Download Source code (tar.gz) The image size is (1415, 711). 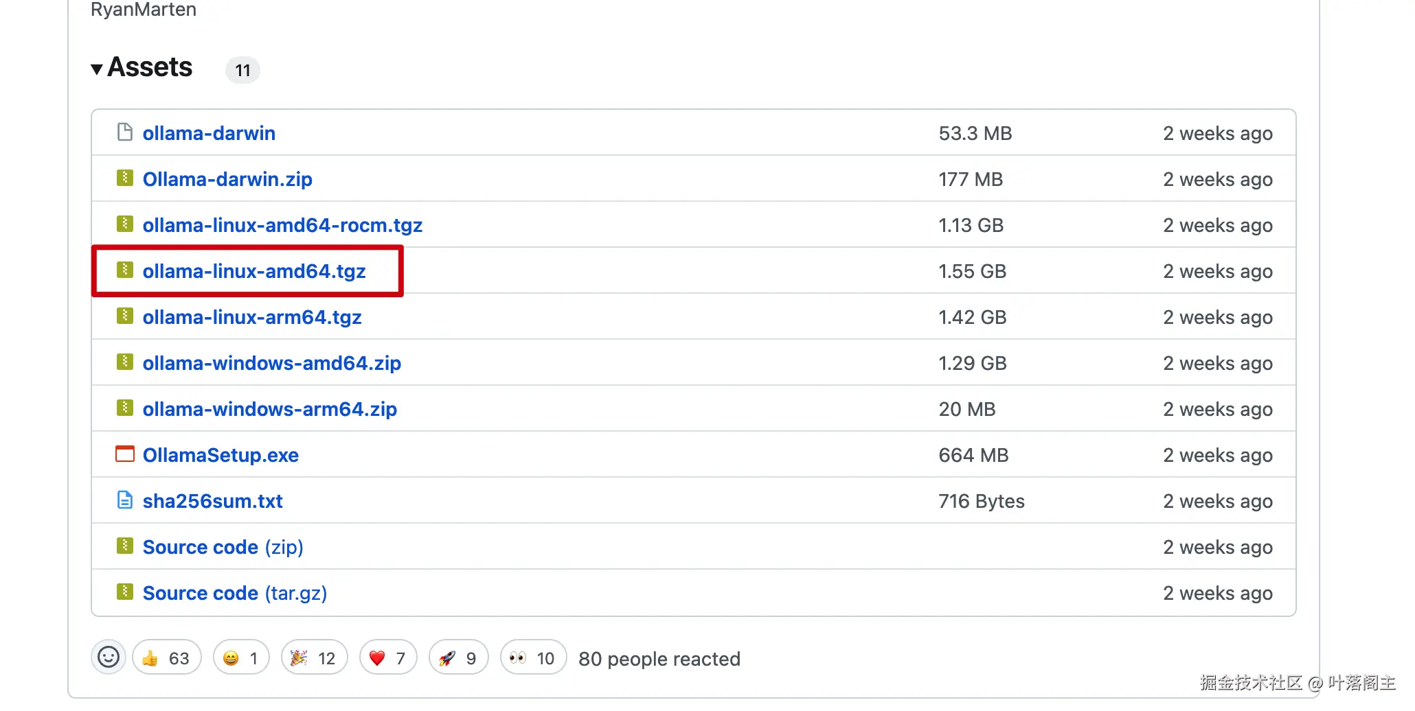[x=235, y=593]
